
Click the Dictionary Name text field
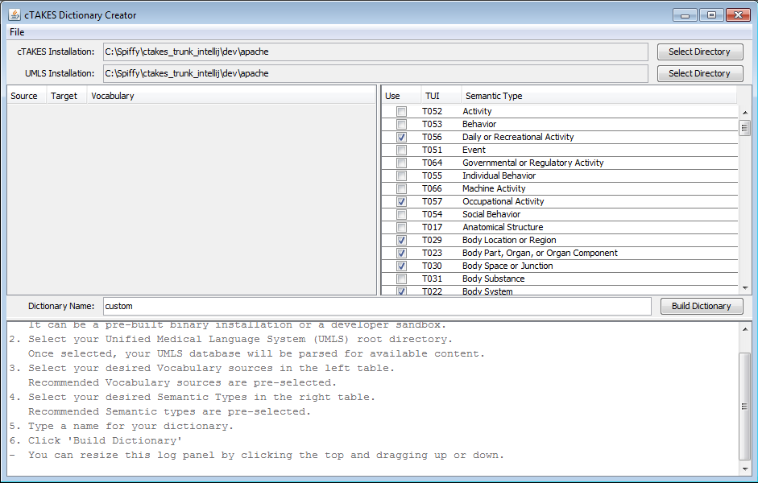[x=377, y=306]
